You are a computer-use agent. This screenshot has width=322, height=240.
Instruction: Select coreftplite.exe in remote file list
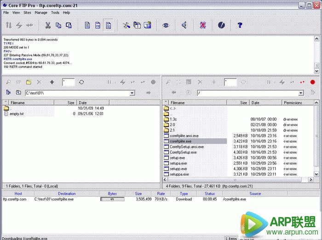[x=181, y=141]
